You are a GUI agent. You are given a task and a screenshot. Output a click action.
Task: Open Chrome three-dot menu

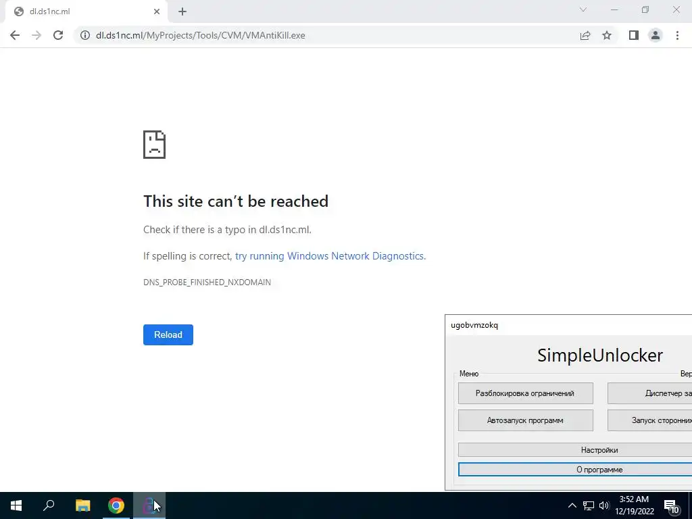[677, 35]
